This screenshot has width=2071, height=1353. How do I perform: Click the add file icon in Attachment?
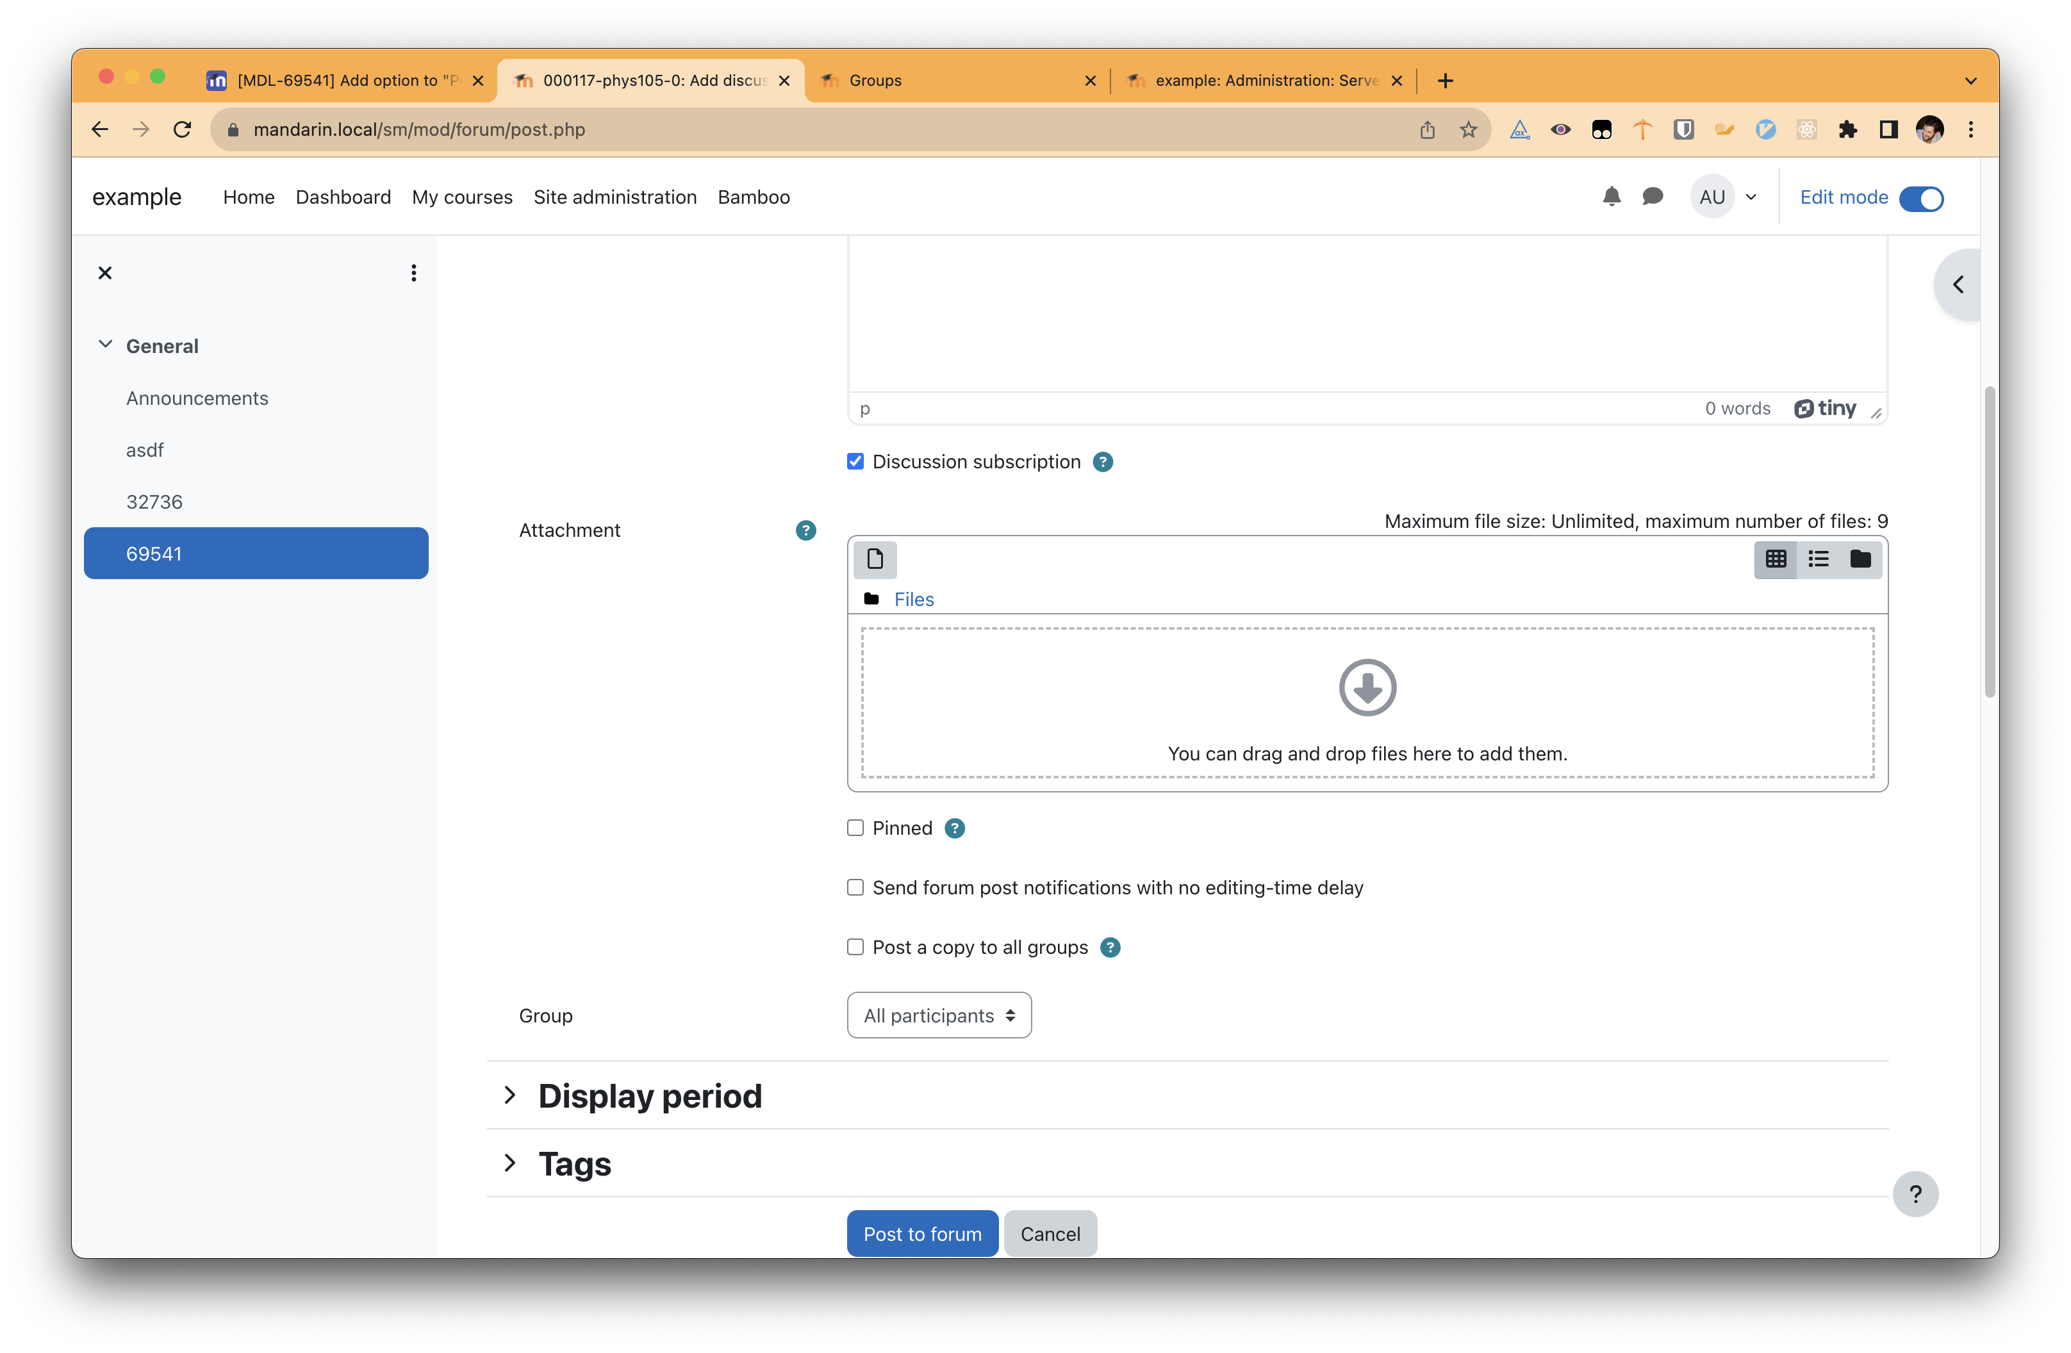tap(875, 559)
